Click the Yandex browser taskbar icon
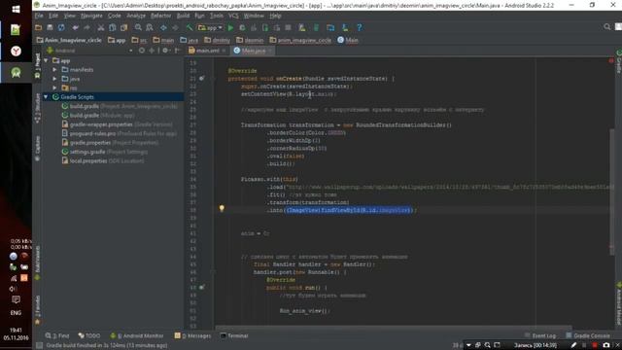Image resolution: width=622 pixels, height=350 pixels. pos(16,52)
